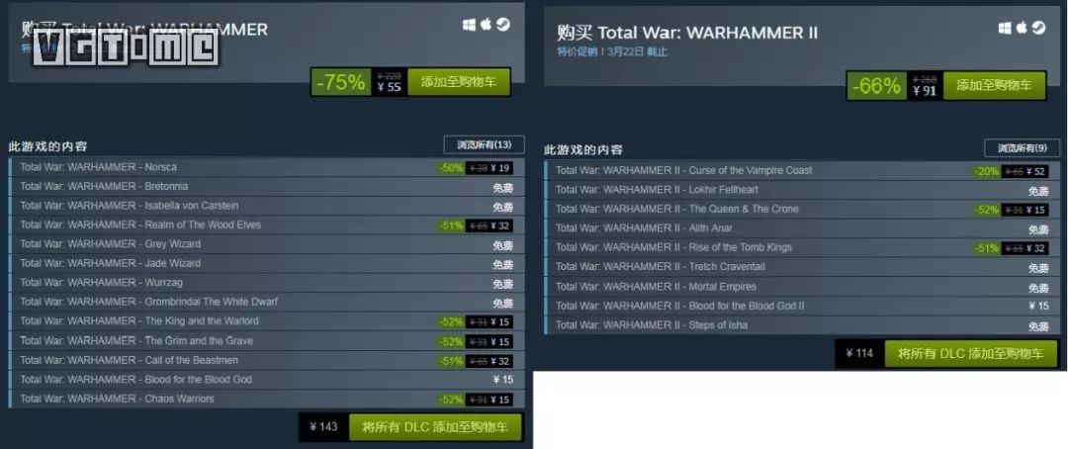Select free Mortal Empires DLC row
The width and height of the screenshot is (1068, 449).
point(802,287)
